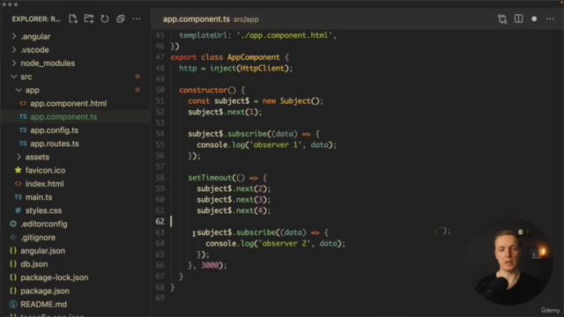564x317 pixels.
Task: Click the 3000 timeout value
Action: pyautogui.click(x=210, y=265)
